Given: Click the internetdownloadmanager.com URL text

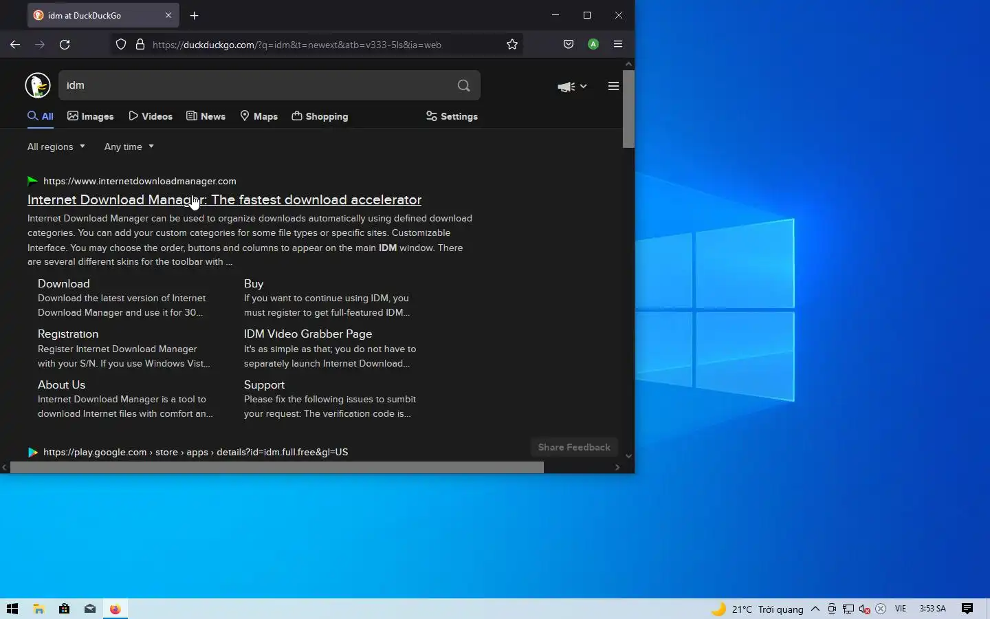Looking at the screenshot, I should (x=140, y=181).
